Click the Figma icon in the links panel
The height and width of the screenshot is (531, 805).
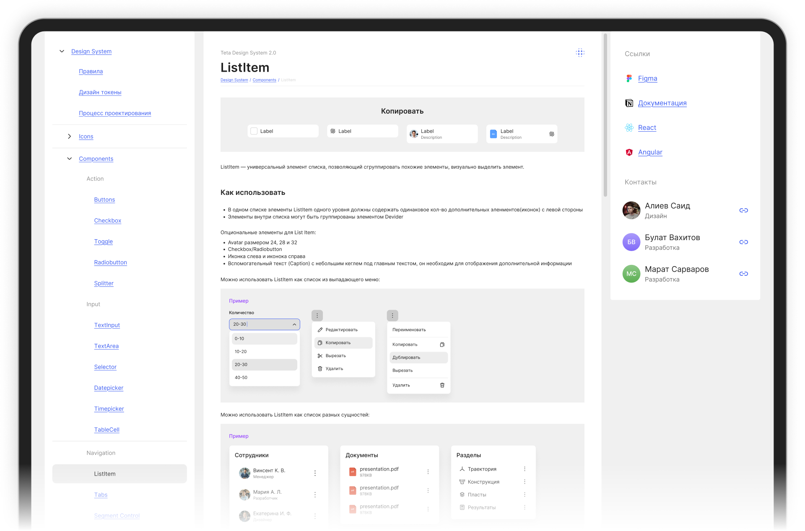click(x=629, y=78)
